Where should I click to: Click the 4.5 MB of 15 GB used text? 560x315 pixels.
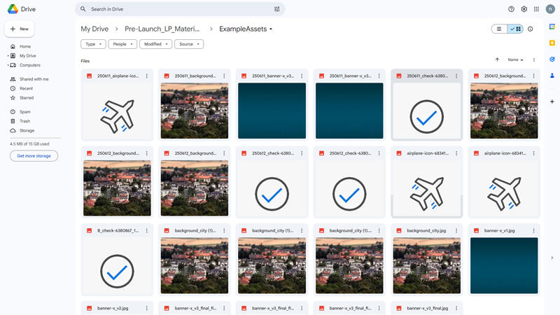(29, 144)
